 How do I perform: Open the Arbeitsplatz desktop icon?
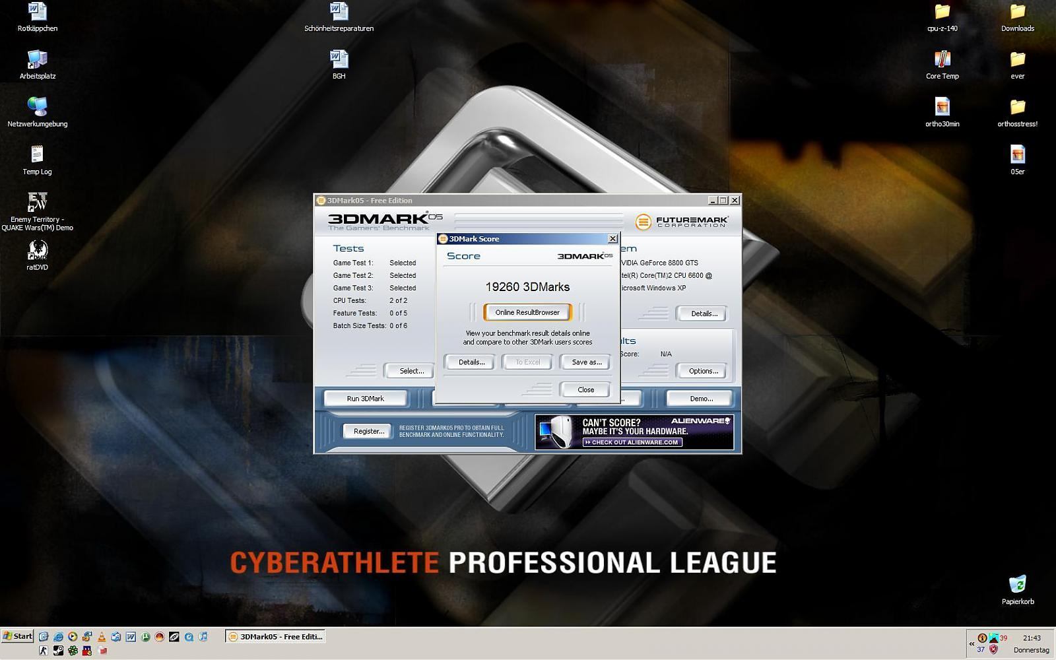coord(38,65)
